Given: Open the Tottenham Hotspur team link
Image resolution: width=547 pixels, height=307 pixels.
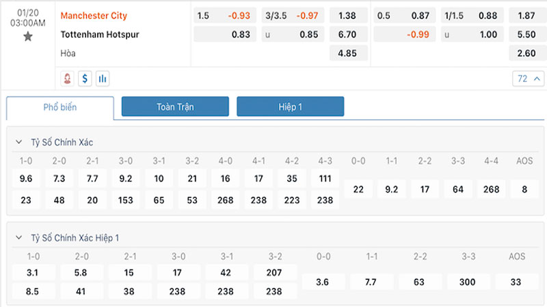Looking at the screenshot, I should pyautogui.click(x=100, y=34).
